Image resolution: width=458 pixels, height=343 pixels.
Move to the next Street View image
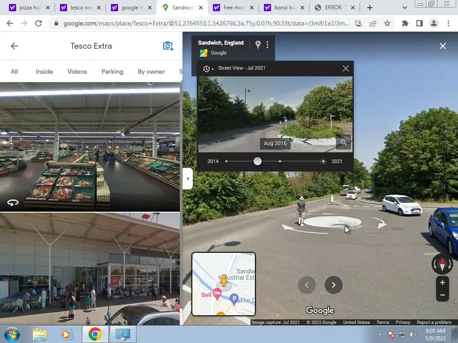click(333, 285)
